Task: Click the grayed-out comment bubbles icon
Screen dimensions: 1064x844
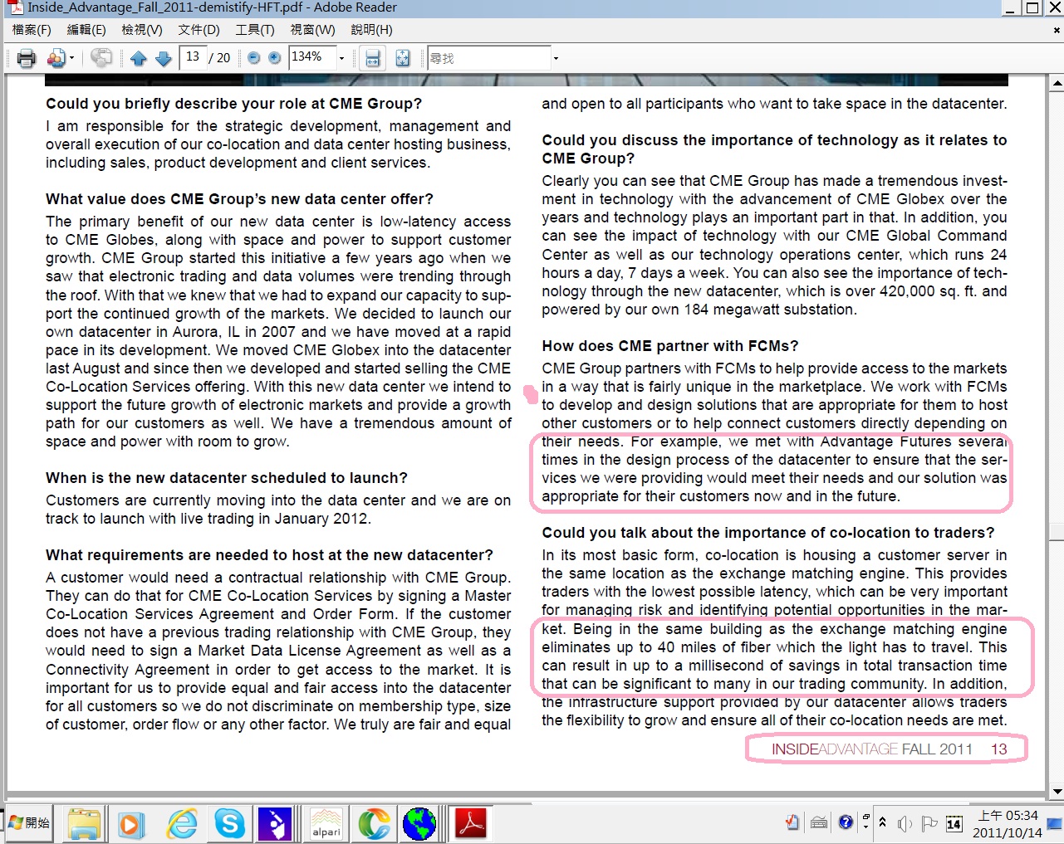Action: pyautogui.click(x=101, y=58)
